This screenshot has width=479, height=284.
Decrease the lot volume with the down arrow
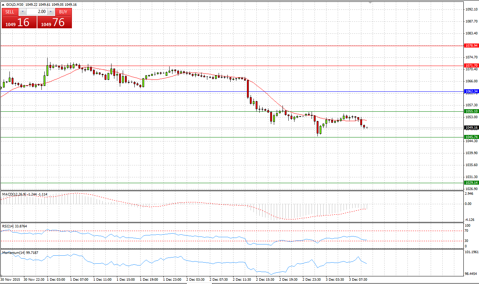point(23,12)
